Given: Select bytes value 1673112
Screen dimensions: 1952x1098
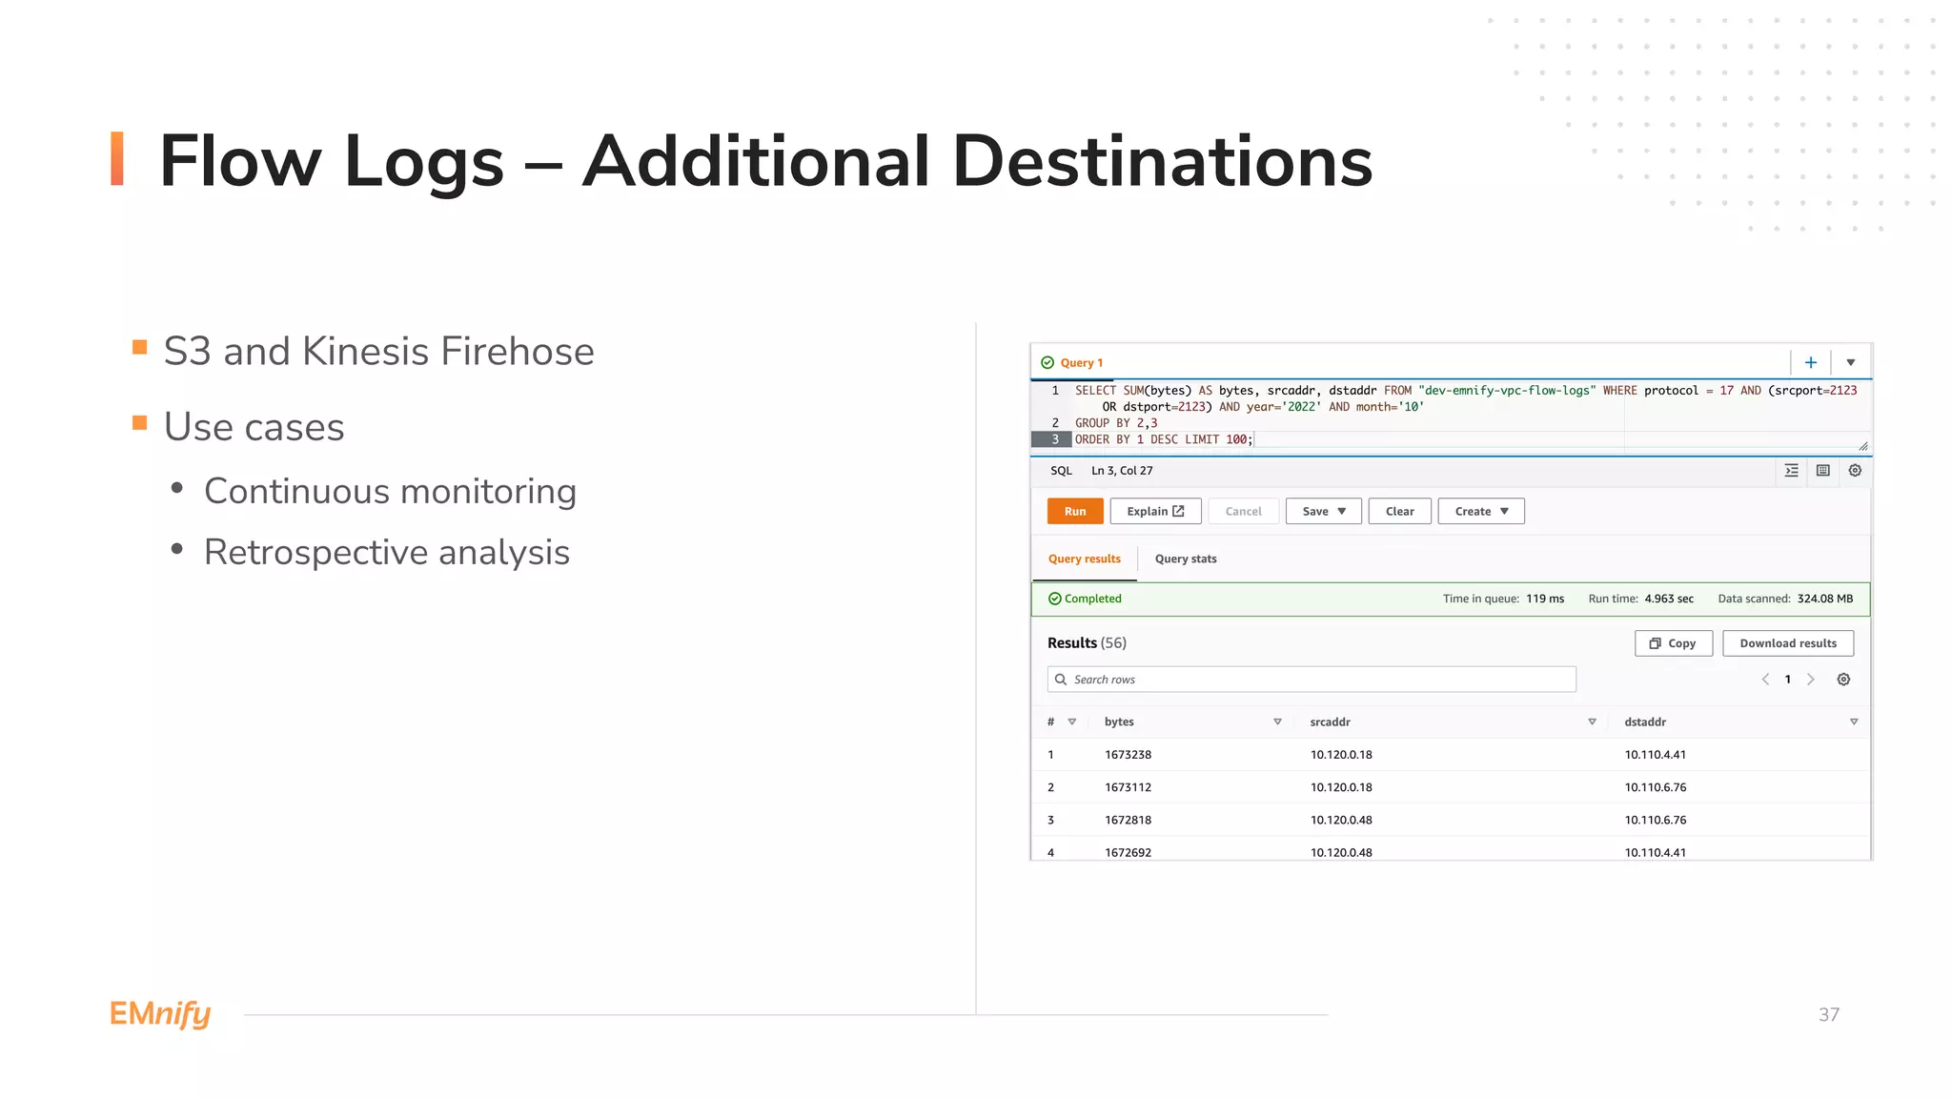Looking at the screenshot, I should pyautogui.click(x=1128, y=787).
